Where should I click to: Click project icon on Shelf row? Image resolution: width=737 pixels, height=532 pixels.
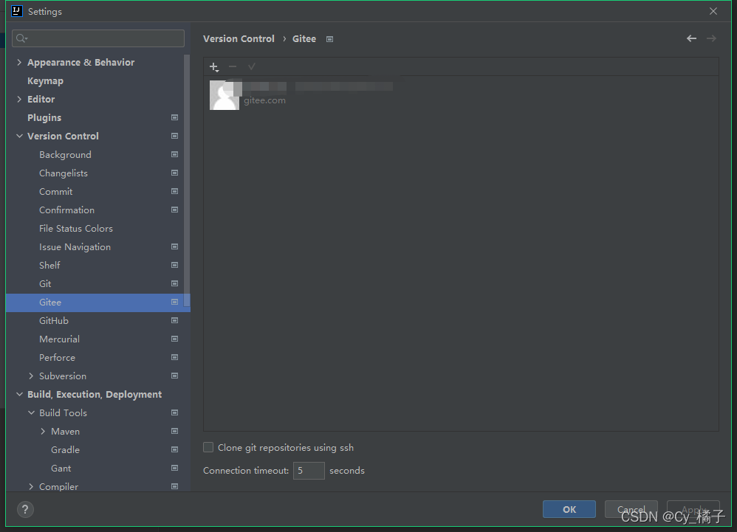[x=174, y=266]
